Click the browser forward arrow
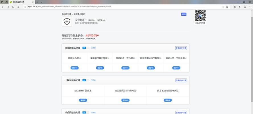Screen dimensions: 253x114 (8, 7)
